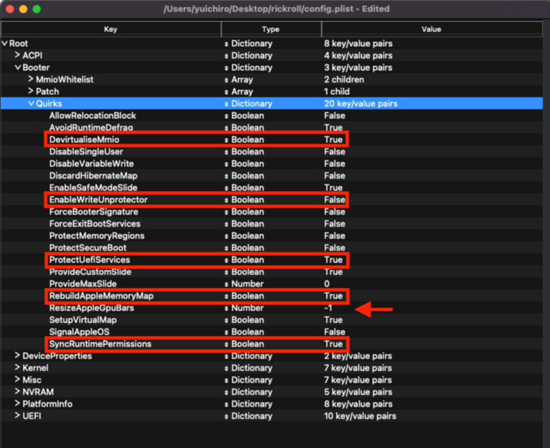Expand the PlatformInfo dictionary
The image size is (550, 448).
(17, 403)
